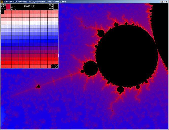This screenshot has height=130, width=169.
Task: Select the black secondary color box on the right
Action: [x=56, y=7]
